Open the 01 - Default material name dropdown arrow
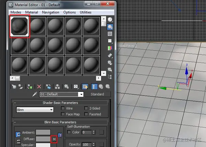Screen dimensions: 206x147 click(x=81, y=94)
